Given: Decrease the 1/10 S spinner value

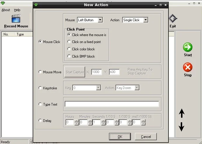Looking at the screenshot, I should pos(117,124).
